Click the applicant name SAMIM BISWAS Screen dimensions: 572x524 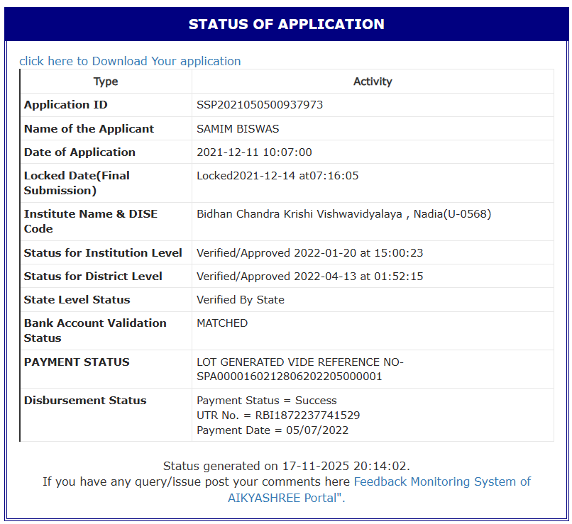point(238,129)
